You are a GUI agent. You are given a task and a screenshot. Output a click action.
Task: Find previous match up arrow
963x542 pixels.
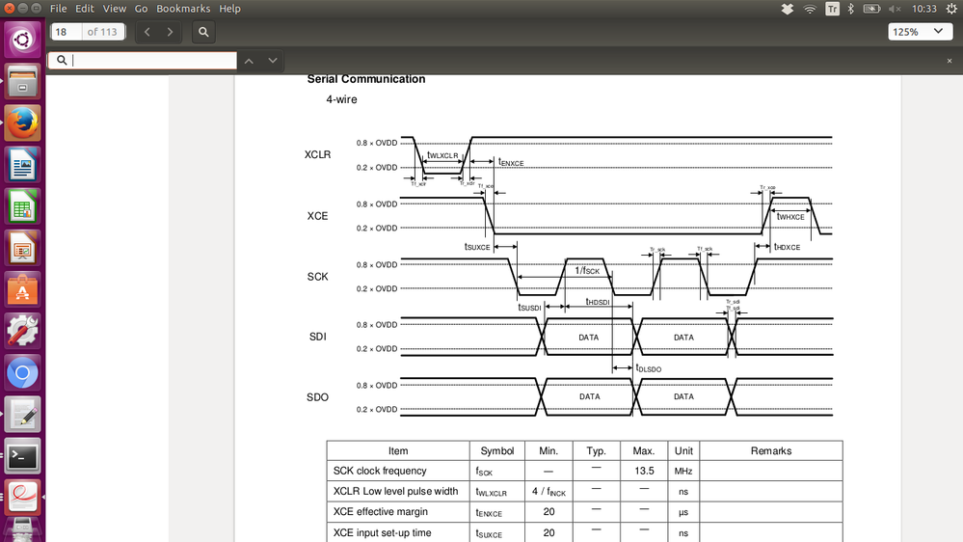(249, 60)
